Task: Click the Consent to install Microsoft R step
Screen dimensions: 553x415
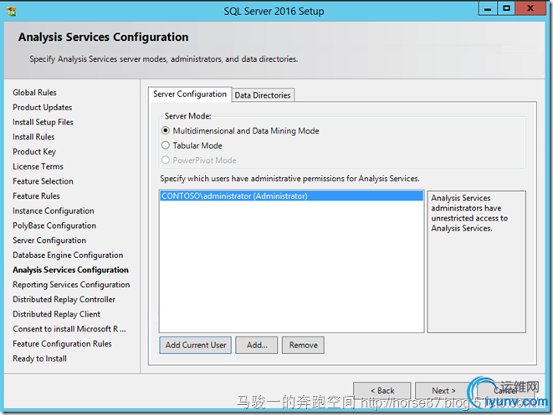Action: (x=69, y=329)
